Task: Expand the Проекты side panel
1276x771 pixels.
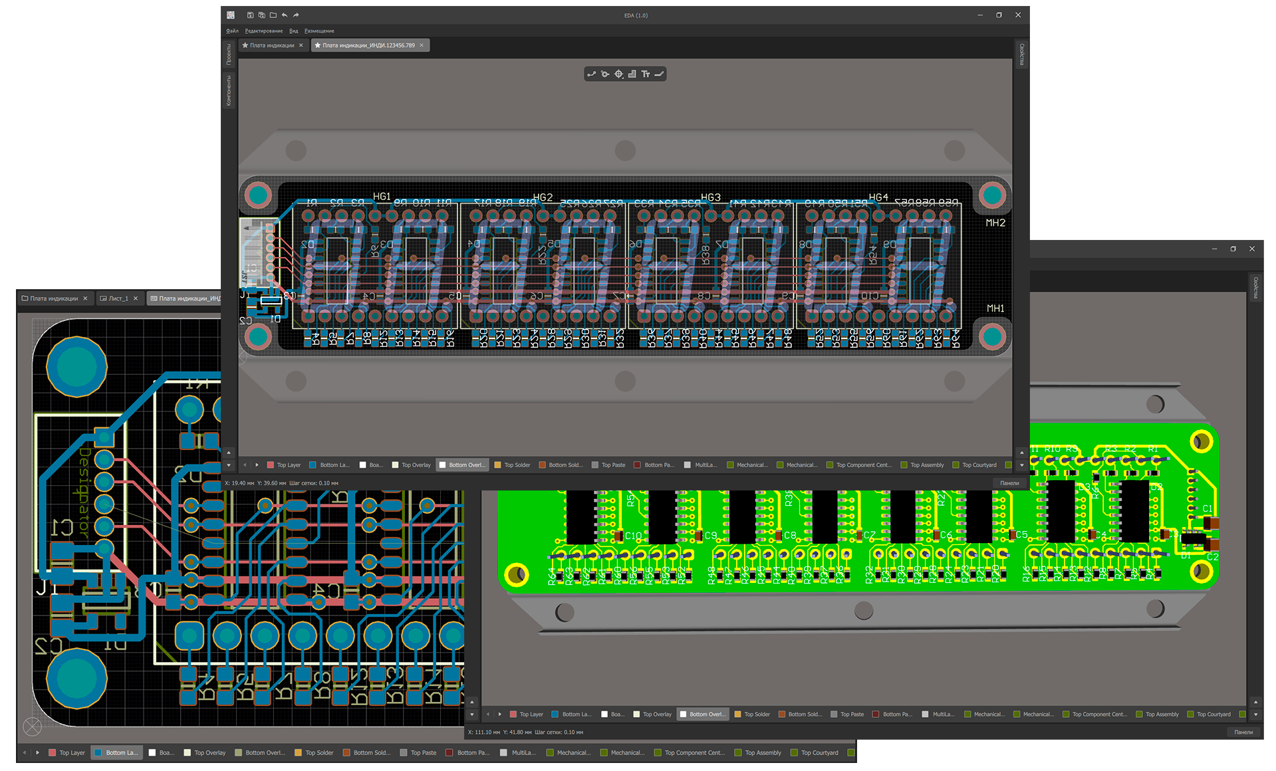Action: pyautogui.click(x=229, y=54)
